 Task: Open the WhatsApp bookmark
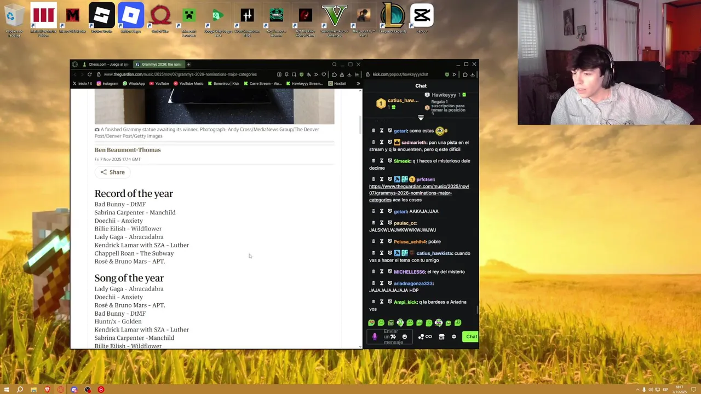coord(134,84)
